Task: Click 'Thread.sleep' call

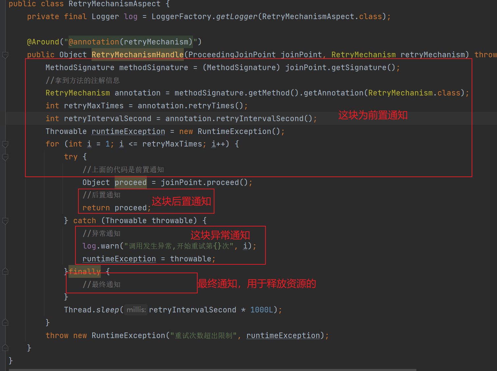Action: 92,310
